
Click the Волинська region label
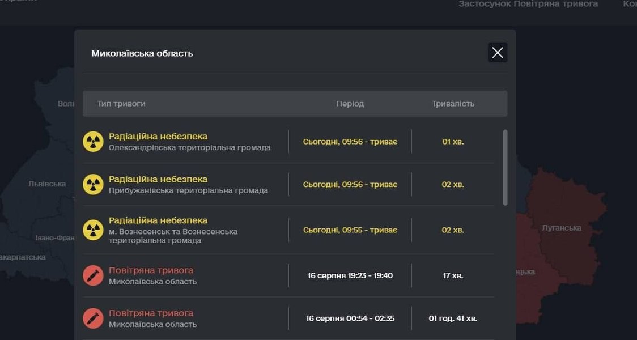click(66, 103)
